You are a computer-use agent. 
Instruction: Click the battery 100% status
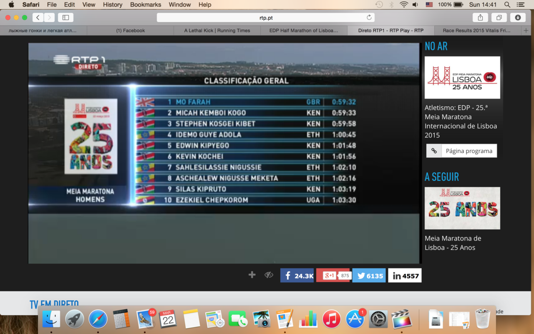(451, 5)
